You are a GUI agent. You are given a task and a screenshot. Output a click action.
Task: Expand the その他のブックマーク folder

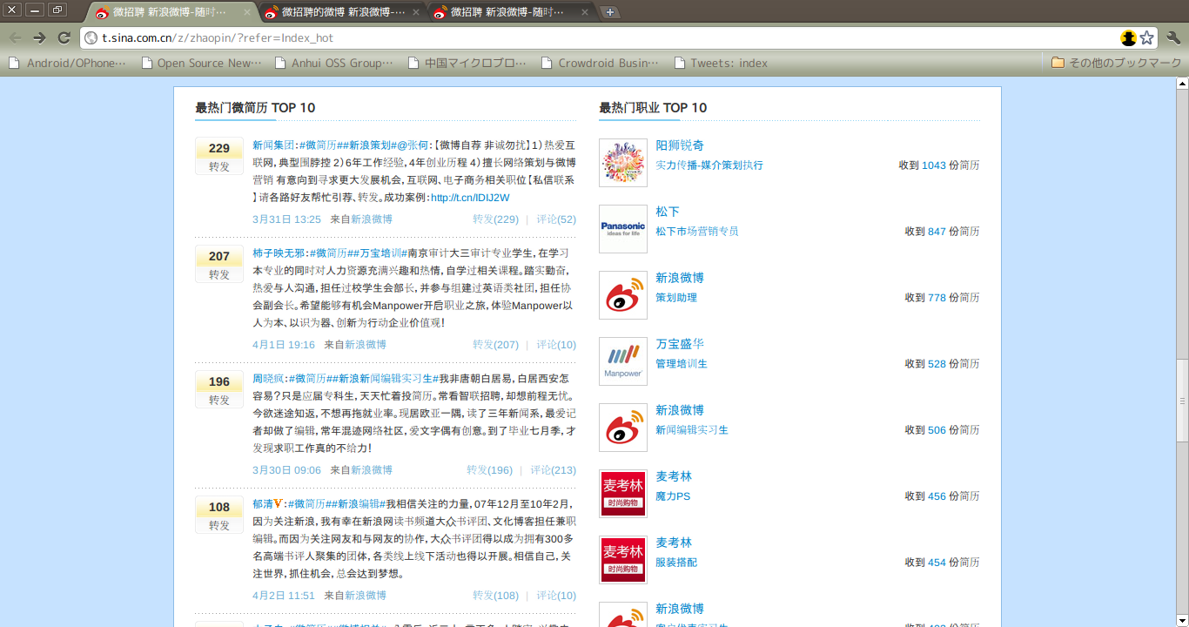point(1117,63)
